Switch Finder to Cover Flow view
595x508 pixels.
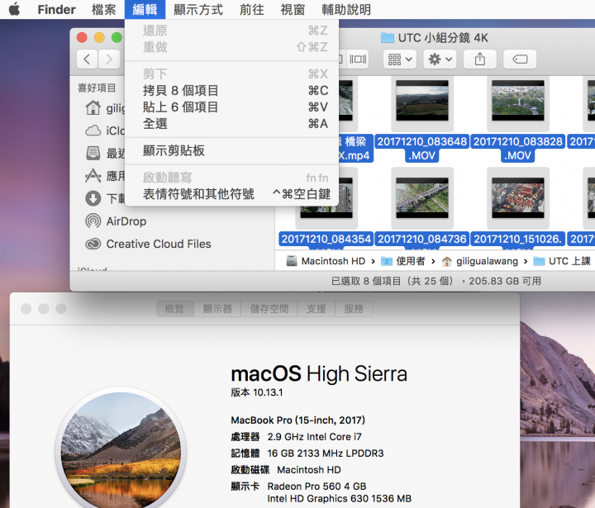pos(358,59)
